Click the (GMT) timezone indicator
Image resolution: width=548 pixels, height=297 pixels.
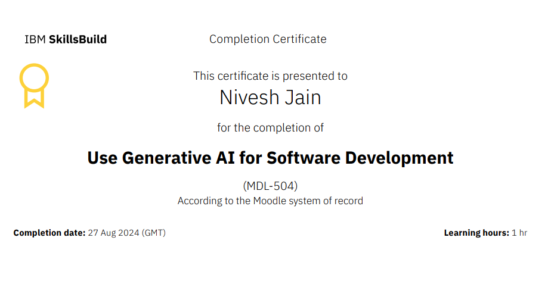(x=153, y=233)
